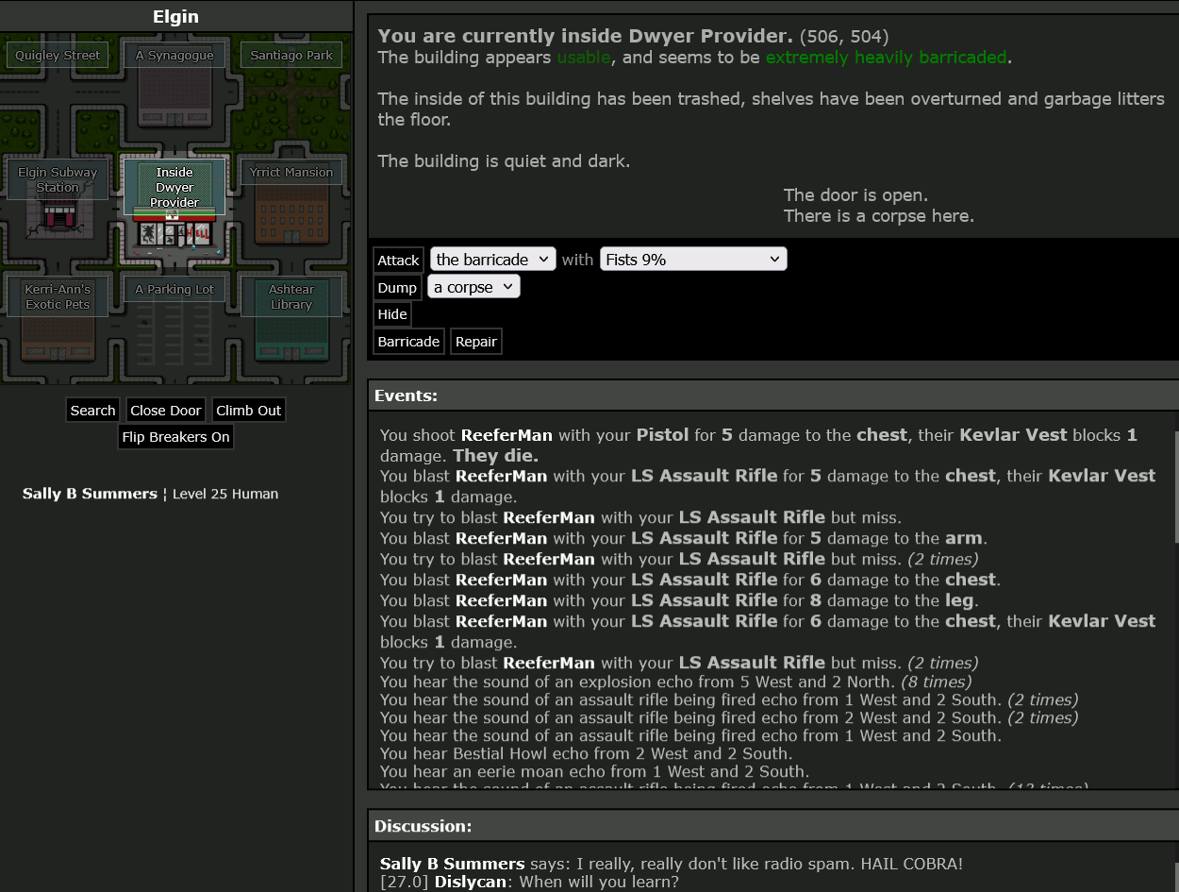The width and height of the screenshot is (1179, 892).
Task: Move to Quigley Street on the map
Action: point(57,55)
